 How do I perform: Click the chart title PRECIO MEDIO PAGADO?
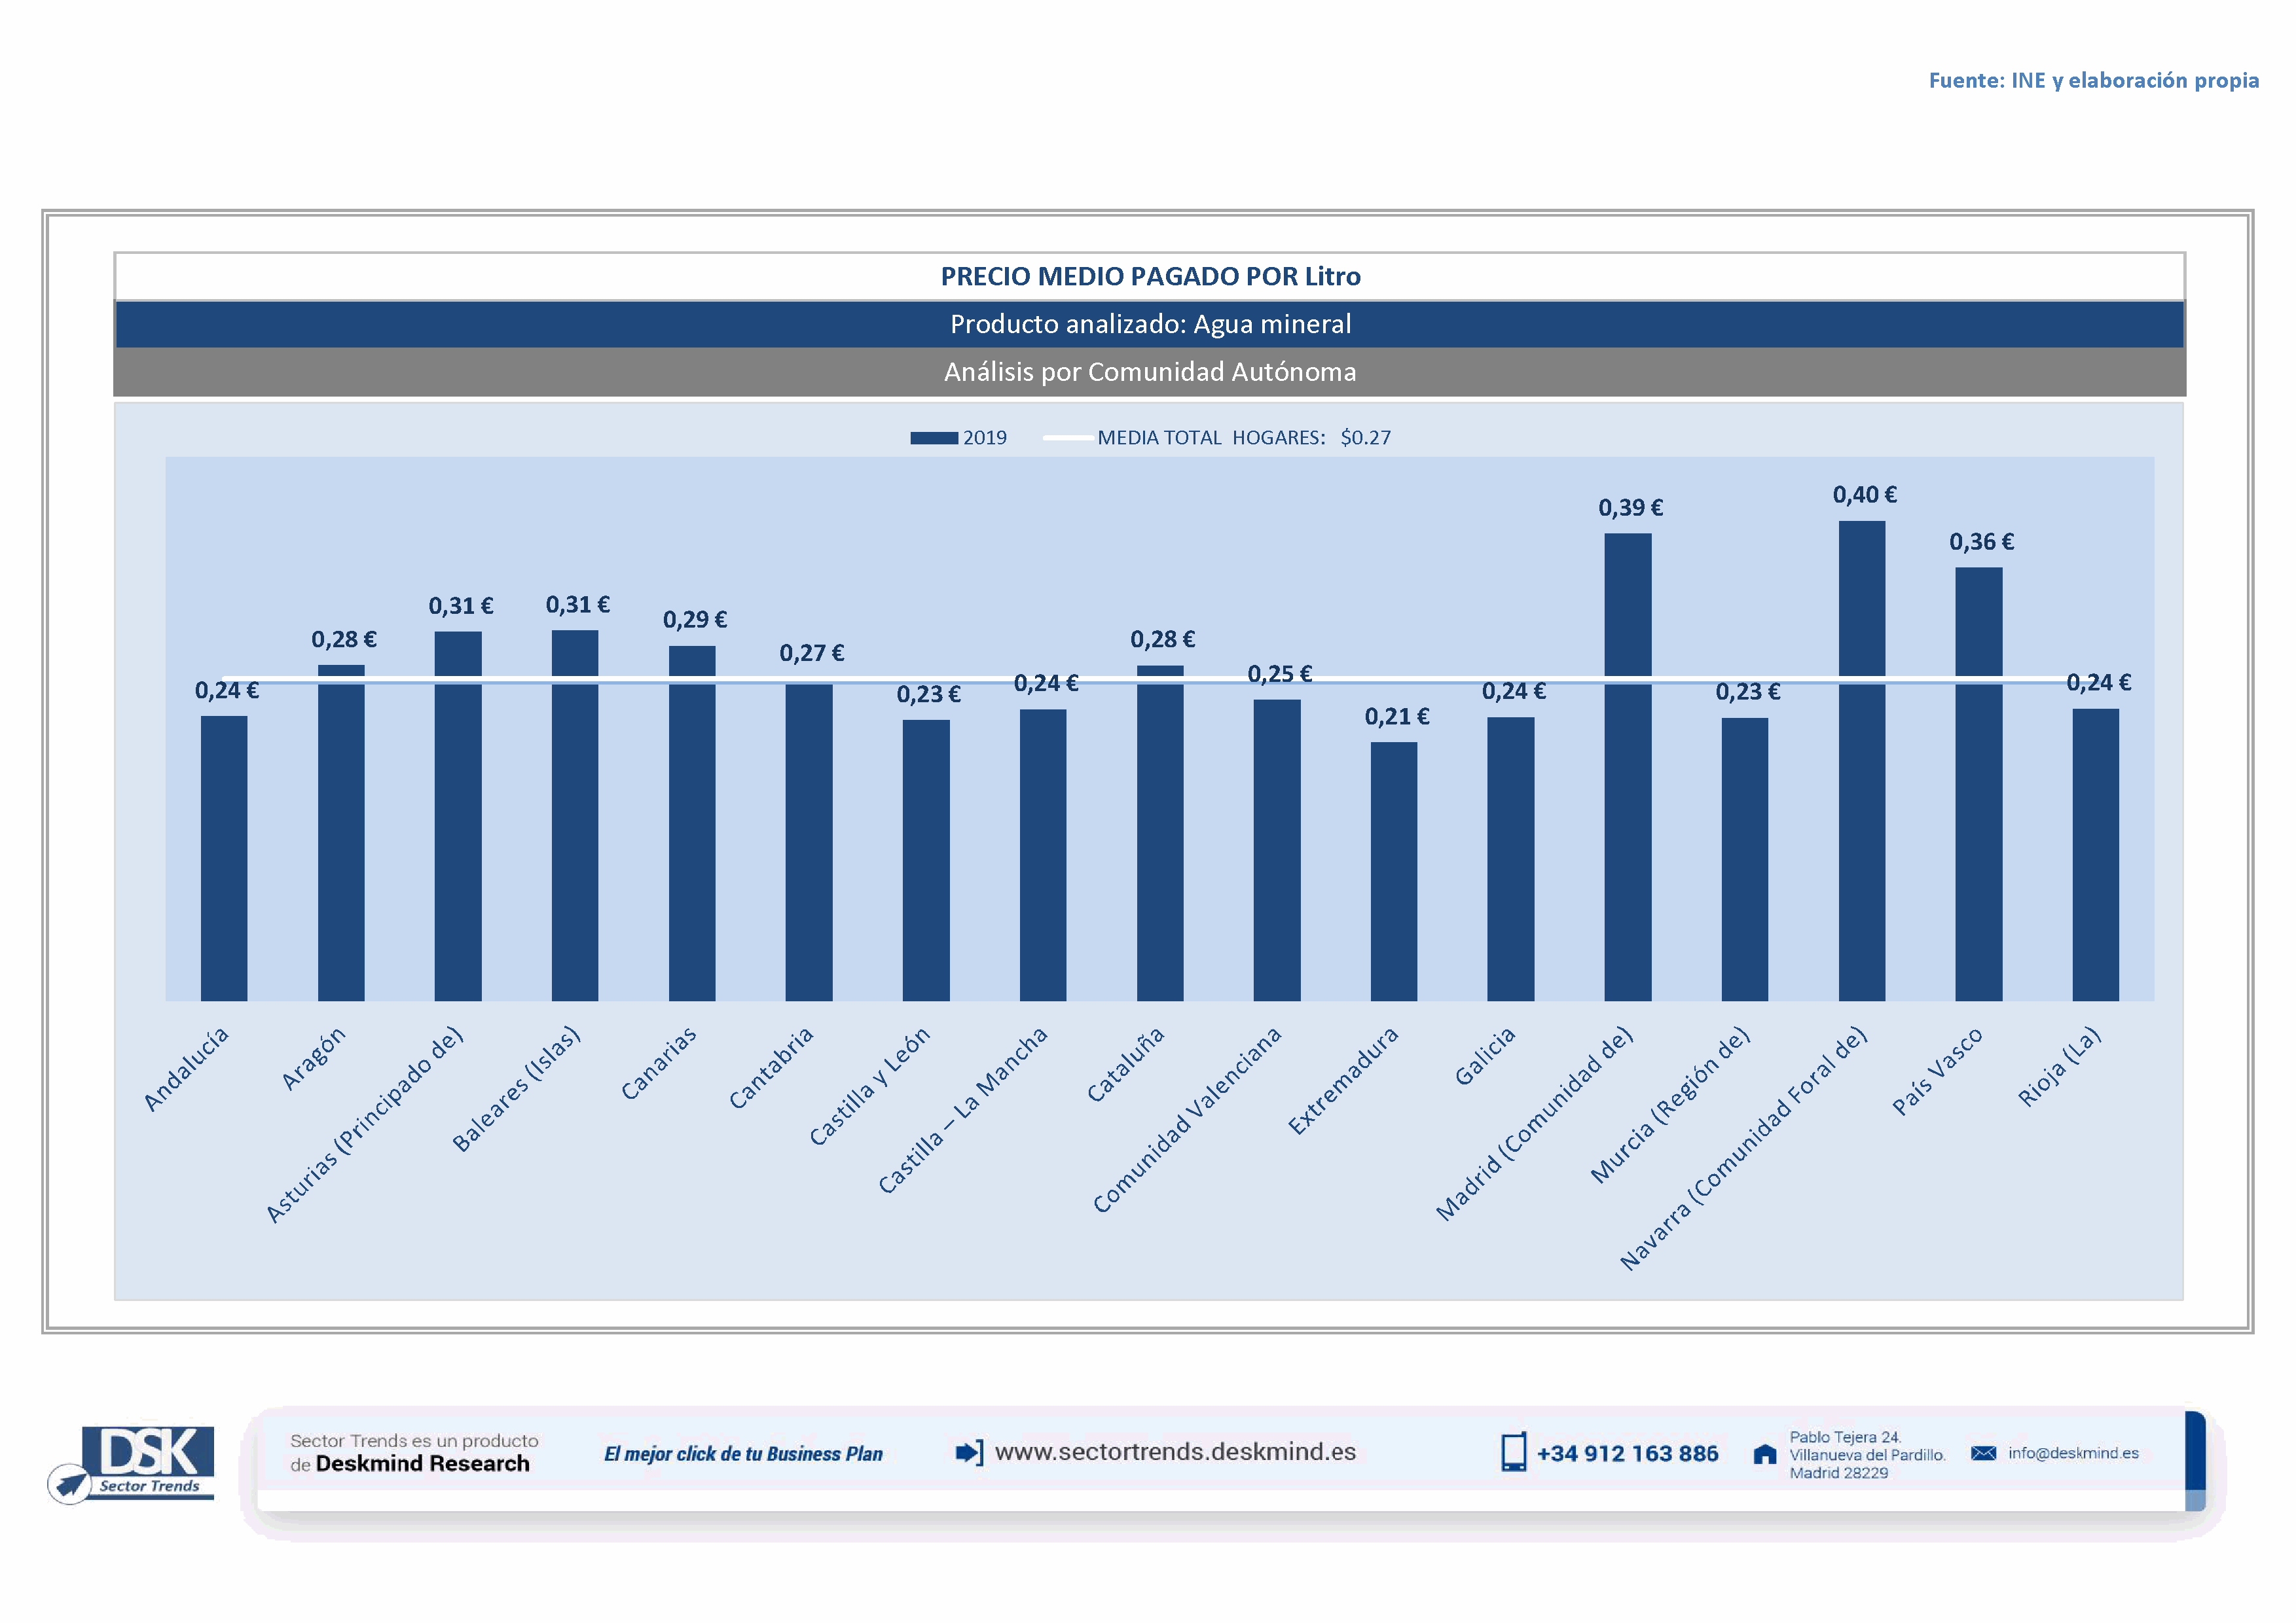(x=1150, y=276)
